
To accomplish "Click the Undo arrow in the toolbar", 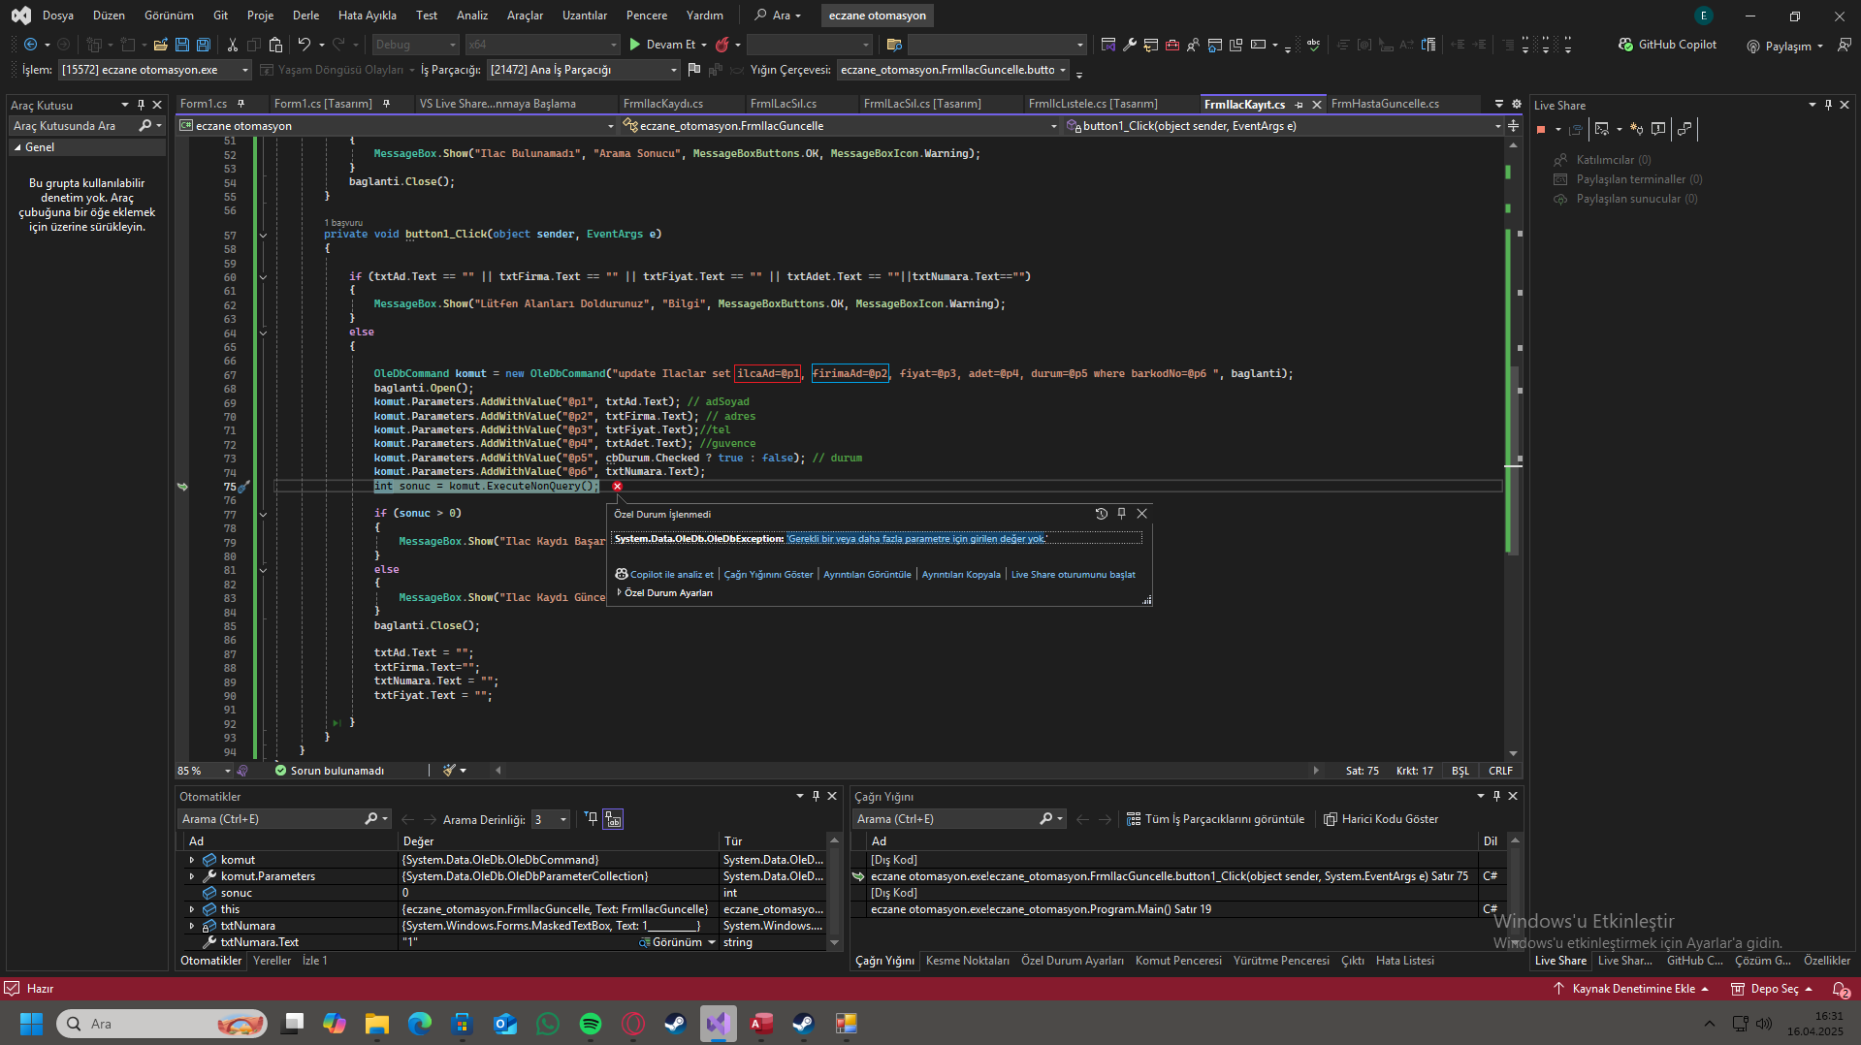I will coord(304,45).
